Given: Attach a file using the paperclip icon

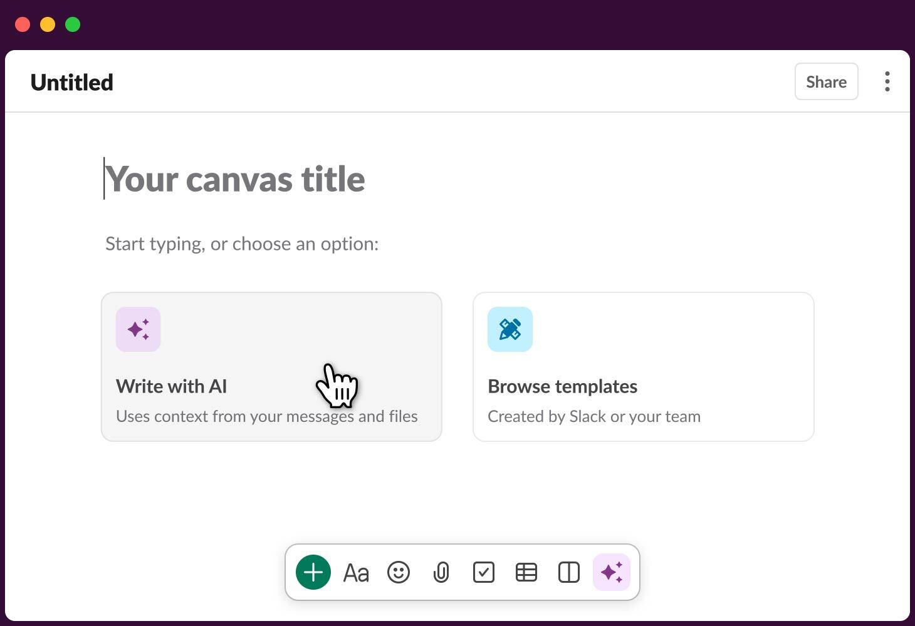Looking at the screenshot, I should pyautogui.click(x=441, y=572).
